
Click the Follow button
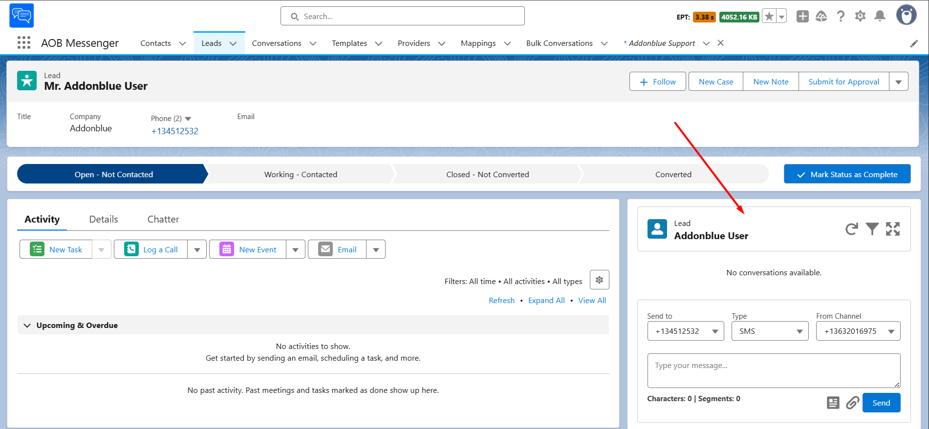click(658, 82)
